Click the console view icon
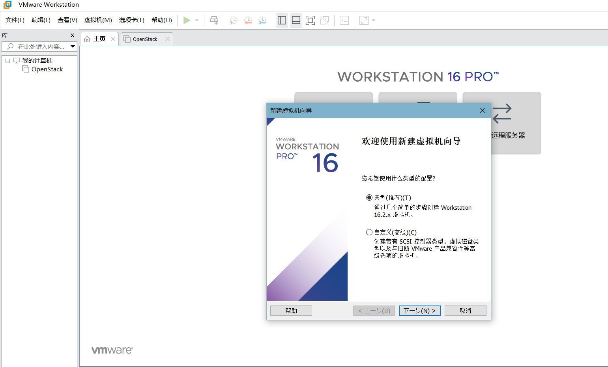Screen dimensions: 608x367 [x=344, y=20]
